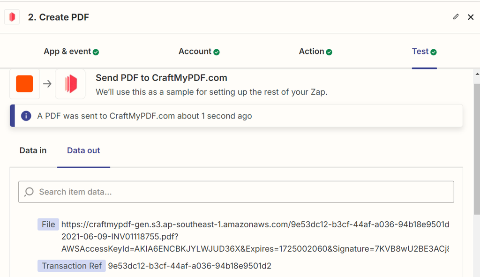
Task: Click the pencil icon to rename the step
Action: 455,16
